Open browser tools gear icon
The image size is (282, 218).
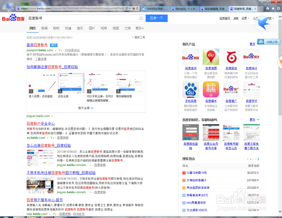tap(278, 8)
